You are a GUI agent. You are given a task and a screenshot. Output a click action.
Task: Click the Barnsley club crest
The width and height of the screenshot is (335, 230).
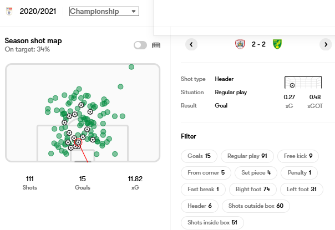pyautogui.click(x=240, y=44)
